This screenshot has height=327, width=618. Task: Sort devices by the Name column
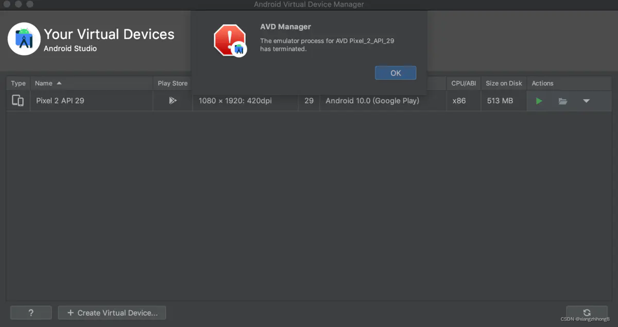tap(92, 83)
